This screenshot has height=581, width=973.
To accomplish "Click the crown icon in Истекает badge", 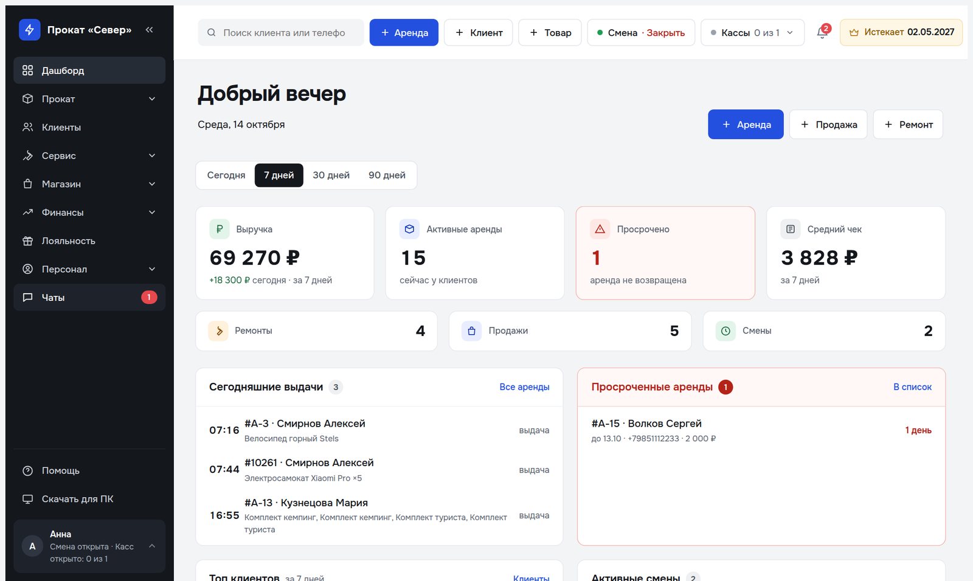I will [x=854, y=32].
